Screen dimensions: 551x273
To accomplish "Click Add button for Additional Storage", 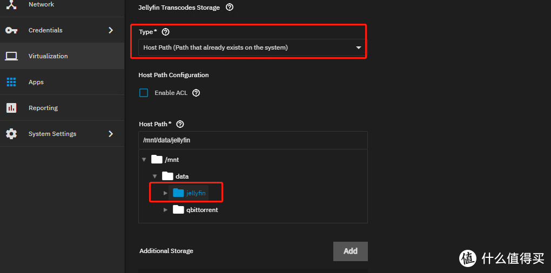I will pos(350,251).
